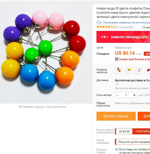The height and width of the screenshot is (154, 150).
Task: Select the yellow earrings color variant
Action: pyautogui.click(x=129, y=71)
